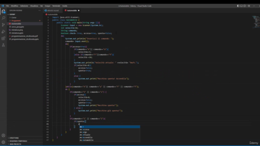
Task: Open programmazione_strutturata.pptx in explorer
Action: 25,39
